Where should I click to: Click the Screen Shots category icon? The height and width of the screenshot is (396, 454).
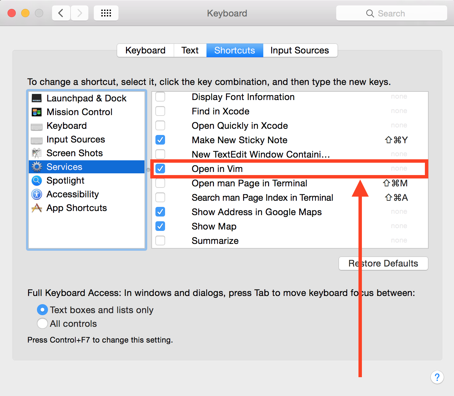(37, 153)
